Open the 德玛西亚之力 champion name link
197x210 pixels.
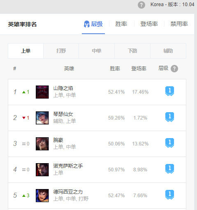coord(68,192)
